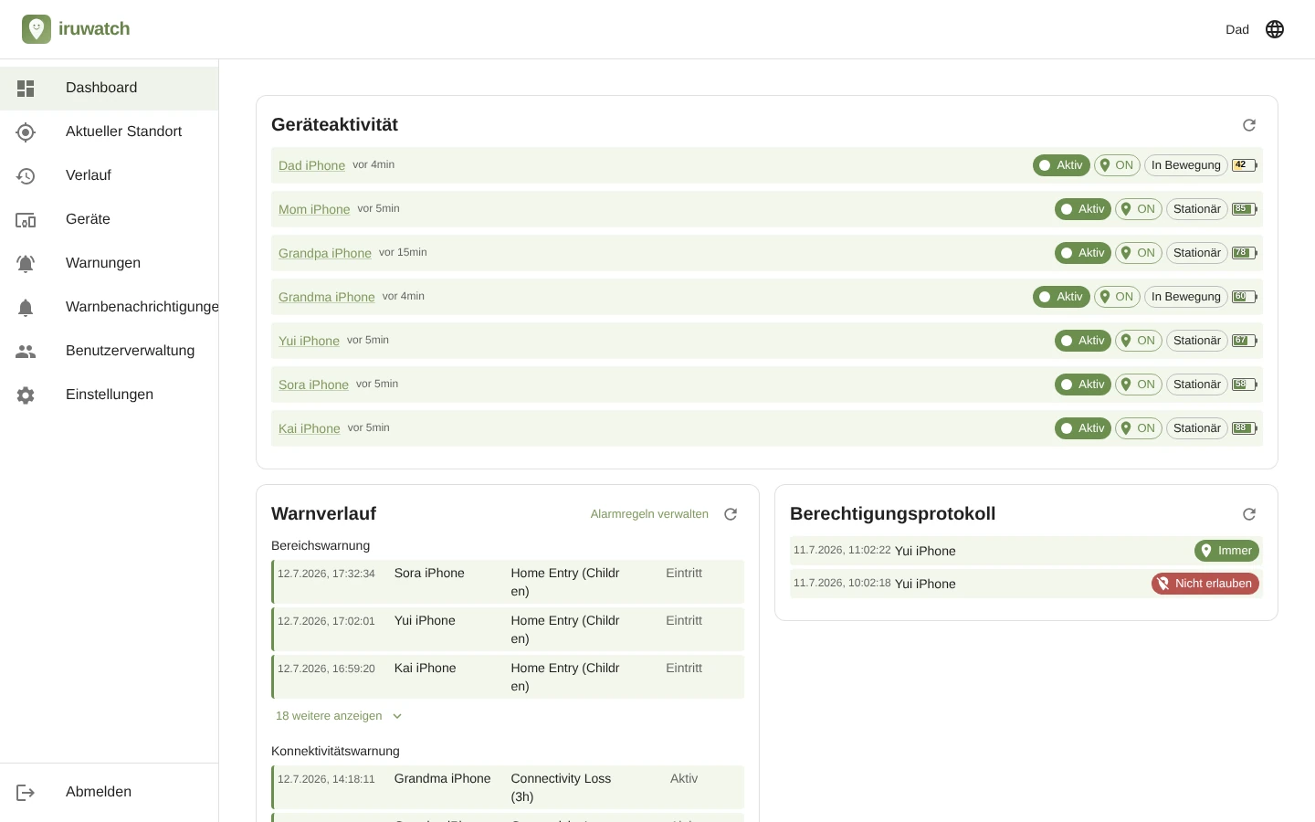The height and width of the screenshot is (822, 1315).
Task: Toggle the Aktiv badge for Mom iPhone
Action: pos(1083,209)
